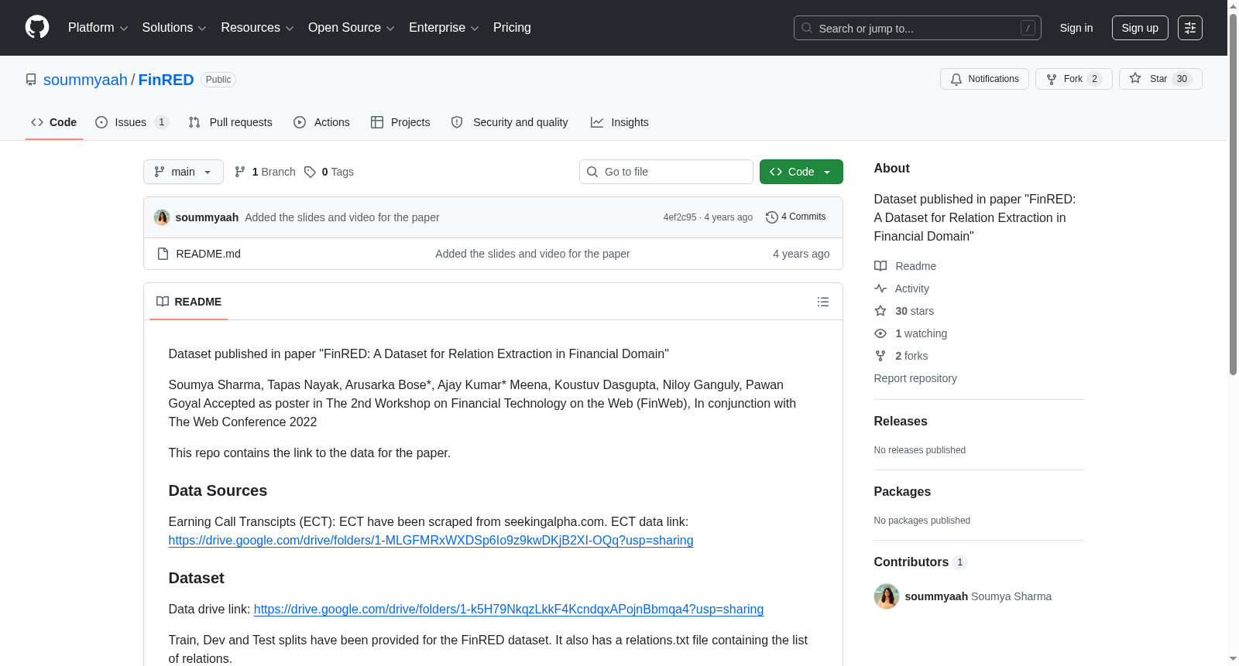1239x666 pixels.
Task: View the 30 stars link
Action: [904, 311]
